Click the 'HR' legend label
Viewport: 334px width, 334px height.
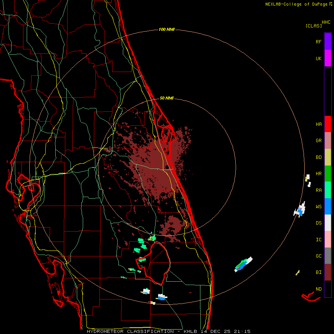(318, 174)
